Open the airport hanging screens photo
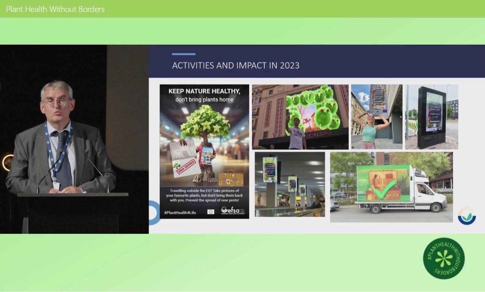The height and width of the screenshot is (292, 485). pyautogui.click(x=290, y=184)
